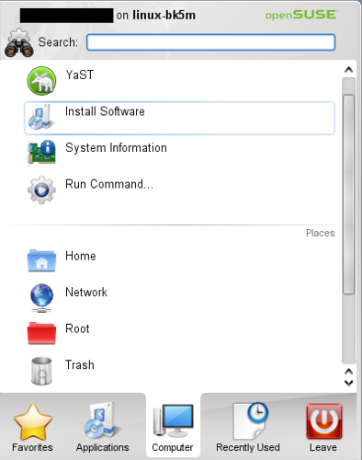Click the Network globe icon
The height and width of the screenshot is (460, 362).
click(41, 298)
